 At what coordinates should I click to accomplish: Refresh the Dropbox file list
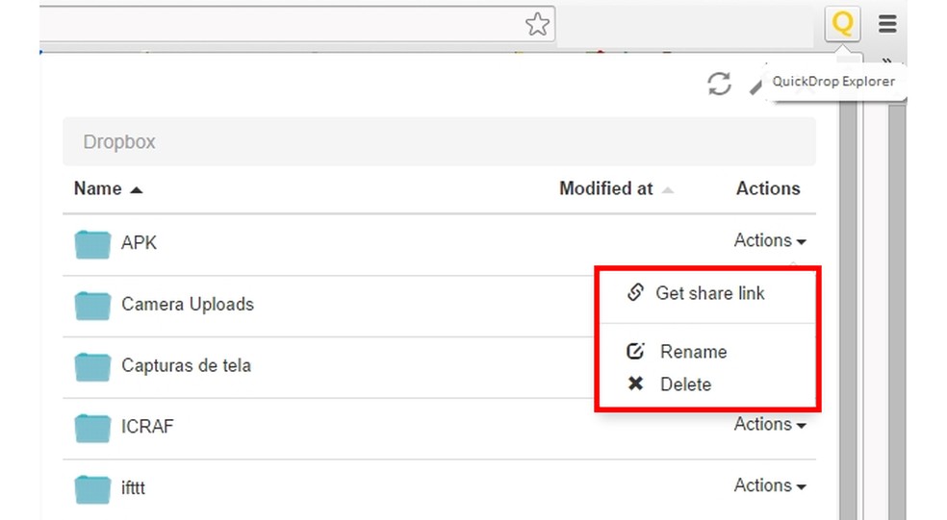(x=719, y=84)
